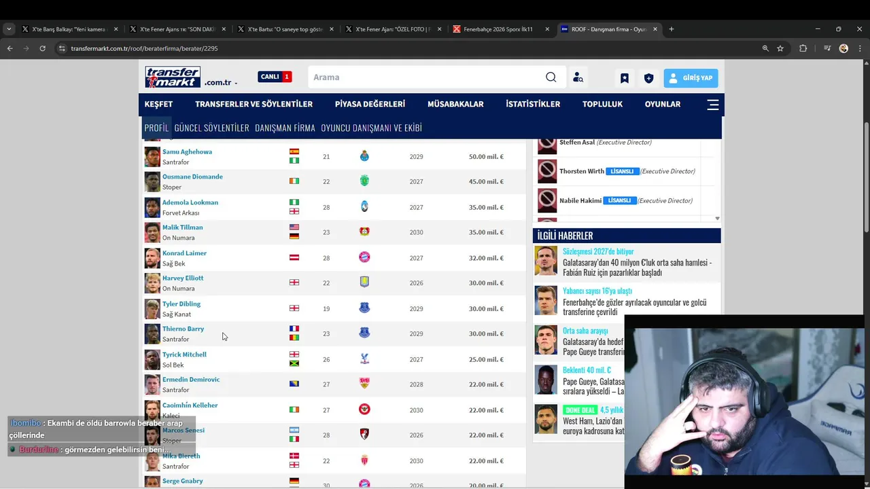Click the CANLI live badge
This screenshot has width=870, height=489.
coord(275,77)
